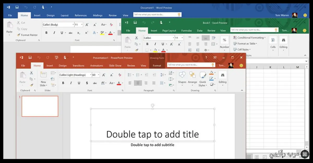The height and width of the screenshot is (163, 313).
Task: Click the Shapes icon in PowerPoint's Drawing group
Action: pos(182,75)
